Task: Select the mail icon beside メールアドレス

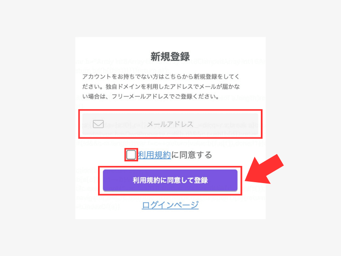Action: point(98,124)
